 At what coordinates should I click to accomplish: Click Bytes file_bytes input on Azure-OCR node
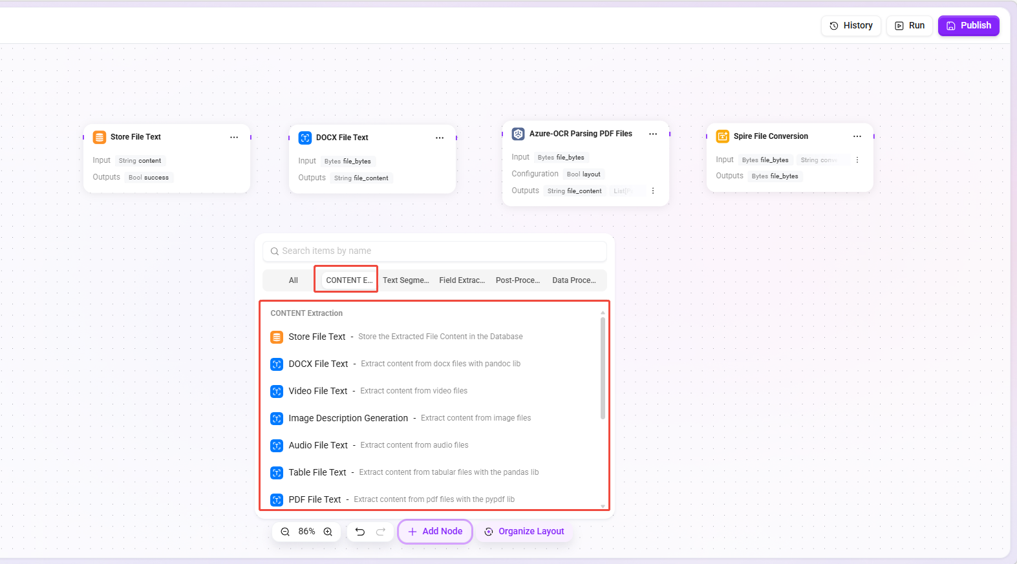561,158
